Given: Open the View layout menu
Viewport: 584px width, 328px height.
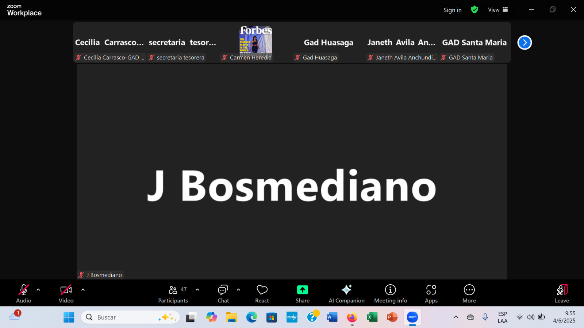Looking at the screenshot, I should (497, 10).
